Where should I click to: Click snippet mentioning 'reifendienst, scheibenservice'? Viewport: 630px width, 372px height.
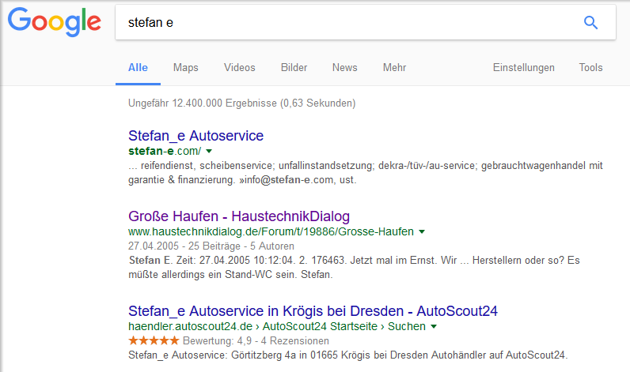point(366,173)
